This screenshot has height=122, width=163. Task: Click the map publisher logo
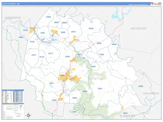(154, 4)
